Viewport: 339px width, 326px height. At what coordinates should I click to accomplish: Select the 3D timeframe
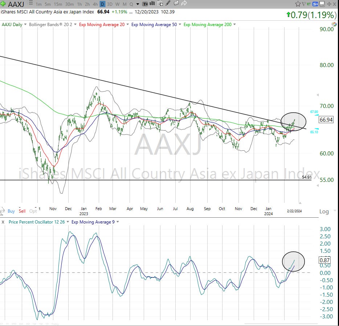pos(110,4)
